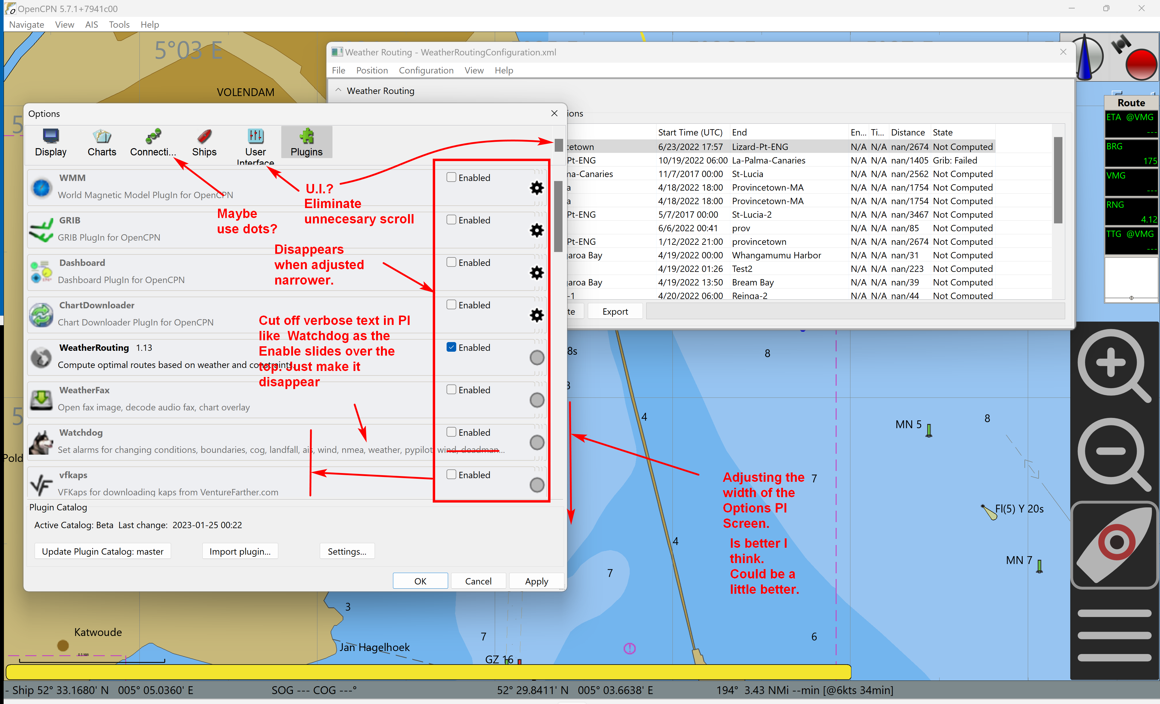
Task: Click Export in Weather Routing window
Action: click(615, 311)
